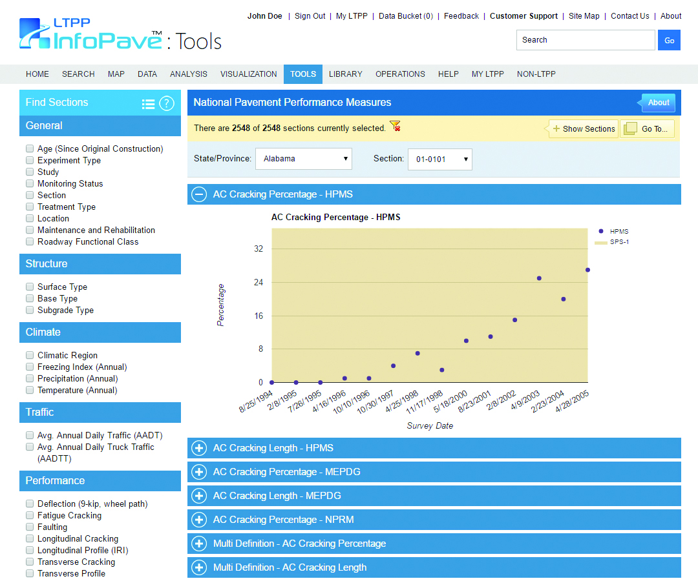698x581 pixels.
Task: Collapse the Climate filter header
Action: [x=100, y=332]
